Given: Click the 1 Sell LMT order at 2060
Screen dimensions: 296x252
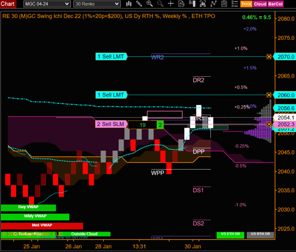Looking at the screenshot, I should pyautogui.click(x=111, y=95).
